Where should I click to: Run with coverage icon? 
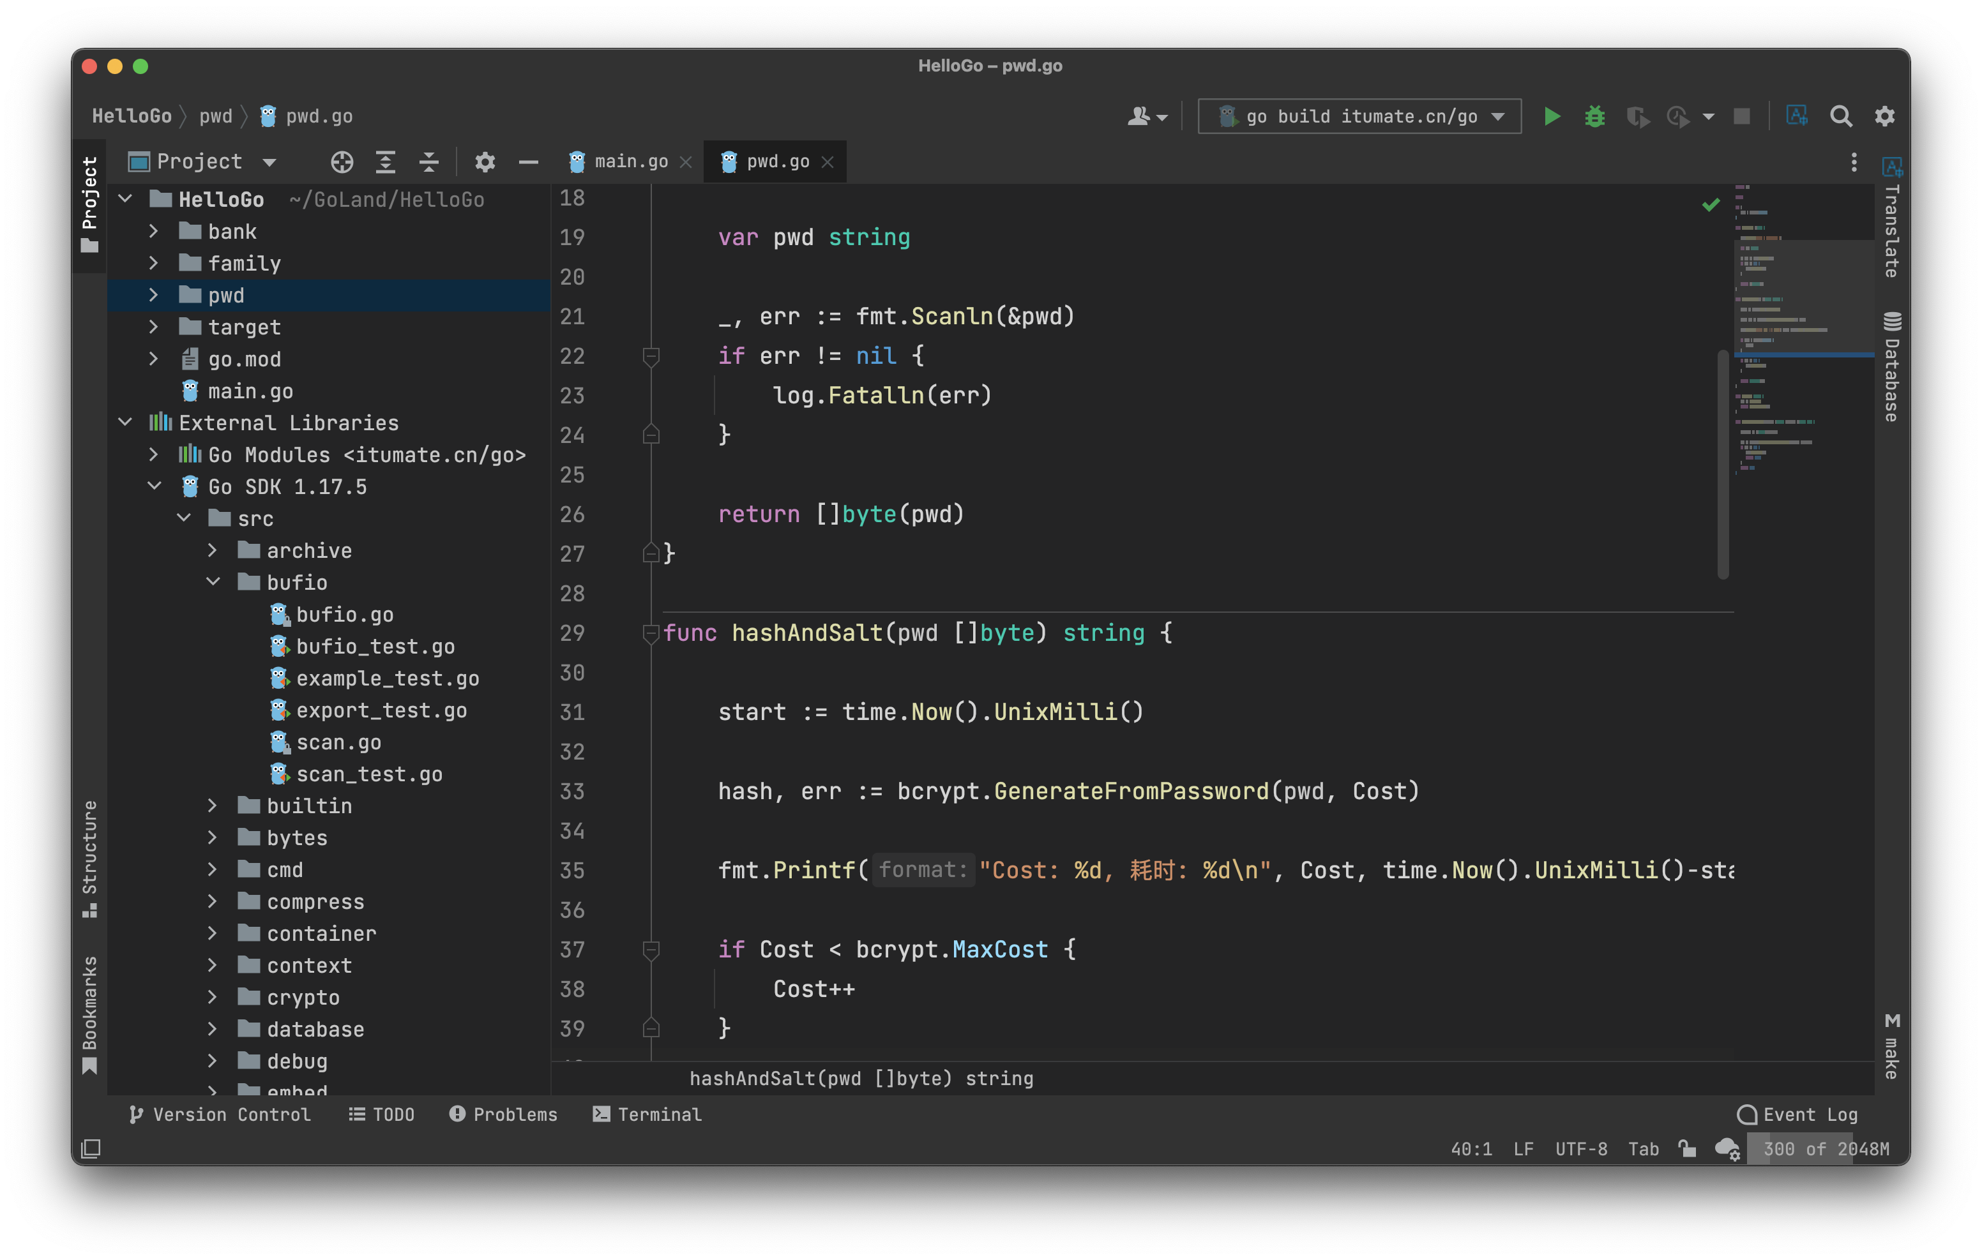1637,117
